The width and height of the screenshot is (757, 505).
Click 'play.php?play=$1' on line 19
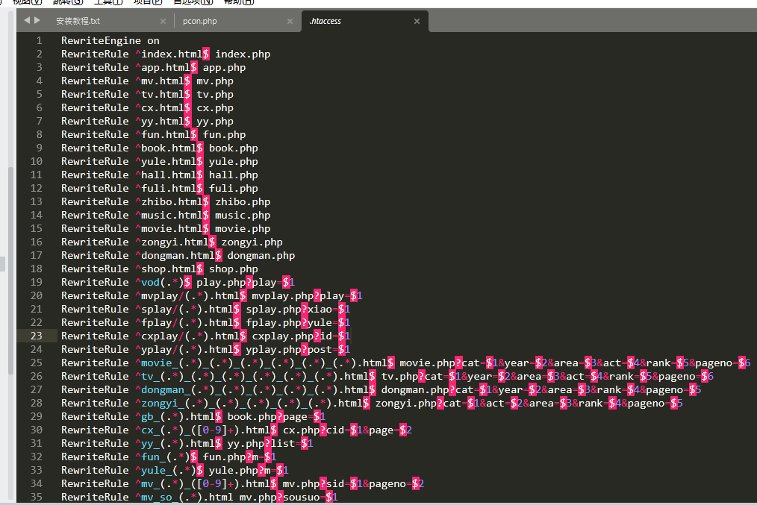[246, 282]
